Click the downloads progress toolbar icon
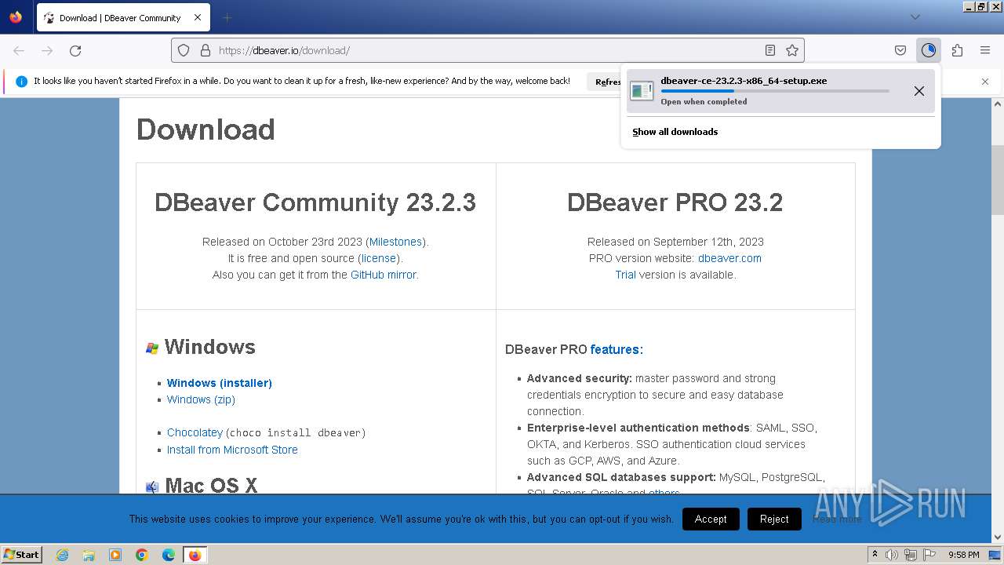Image resolution: width=1004 pixels, height=565 pixels. click(x=929, y=50)
